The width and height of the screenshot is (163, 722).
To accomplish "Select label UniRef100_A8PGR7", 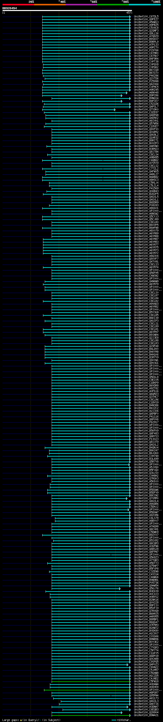I will [x=146, y=693].
